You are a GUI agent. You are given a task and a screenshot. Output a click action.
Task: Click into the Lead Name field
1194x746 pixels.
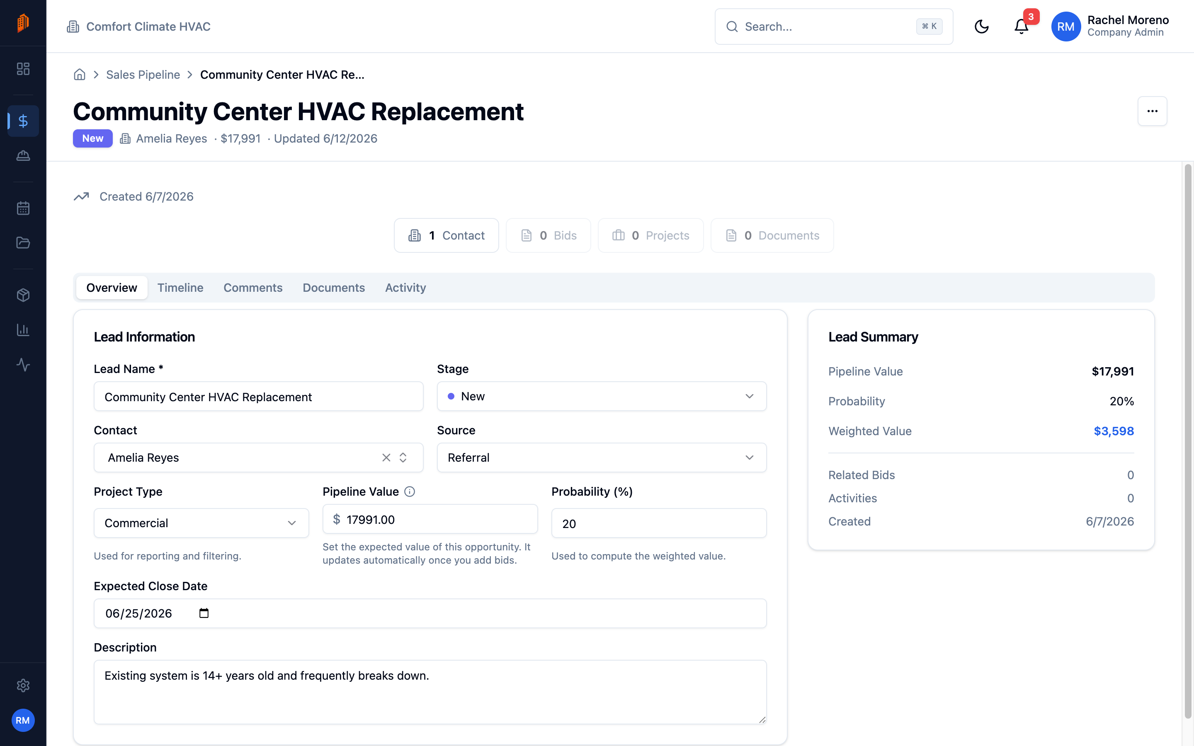pyautogui.click(x=259, y=396)
